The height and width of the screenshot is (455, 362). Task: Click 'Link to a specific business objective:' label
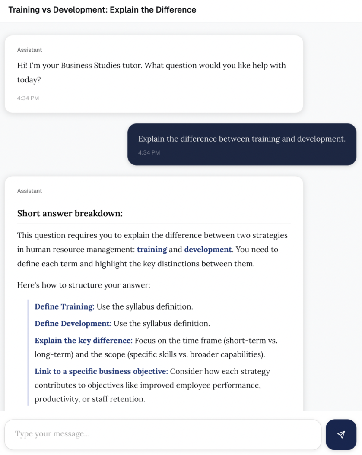(102, 371)
